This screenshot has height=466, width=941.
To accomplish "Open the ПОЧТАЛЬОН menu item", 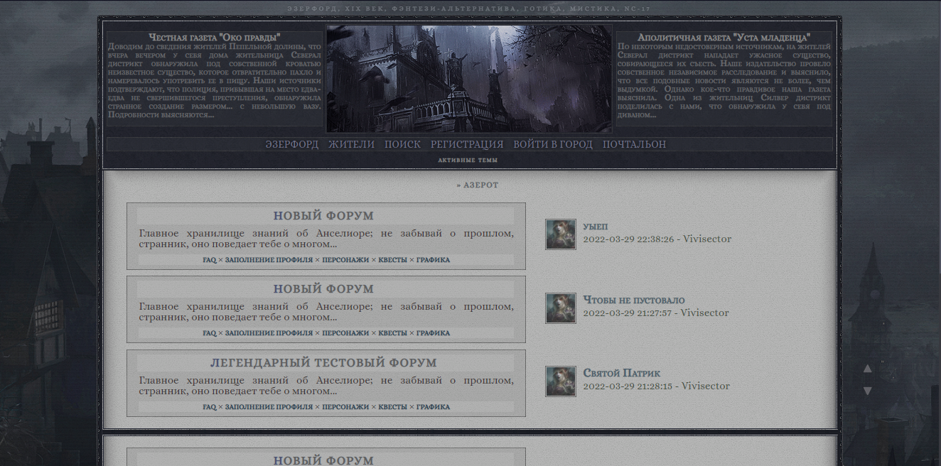I will [x=634, y=144].
